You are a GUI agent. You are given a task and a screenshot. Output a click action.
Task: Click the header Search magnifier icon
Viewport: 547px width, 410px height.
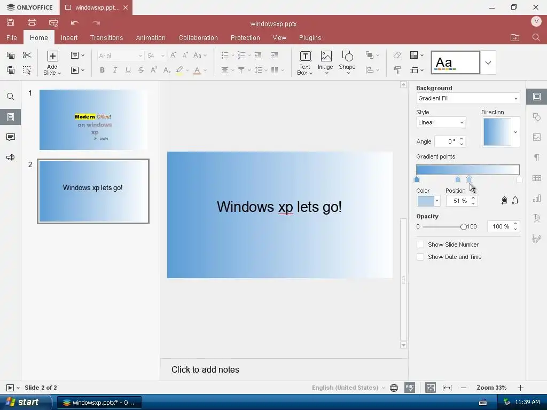pyautogui.click(x=536, y=37)
